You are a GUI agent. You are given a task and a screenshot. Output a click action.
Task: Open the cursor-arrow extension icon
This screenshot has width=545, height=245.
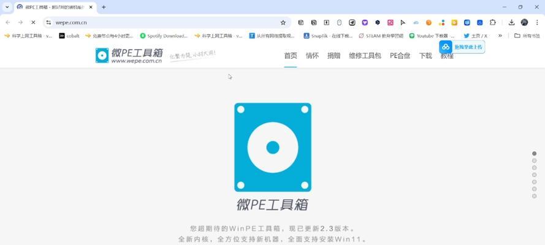(403, 23)
